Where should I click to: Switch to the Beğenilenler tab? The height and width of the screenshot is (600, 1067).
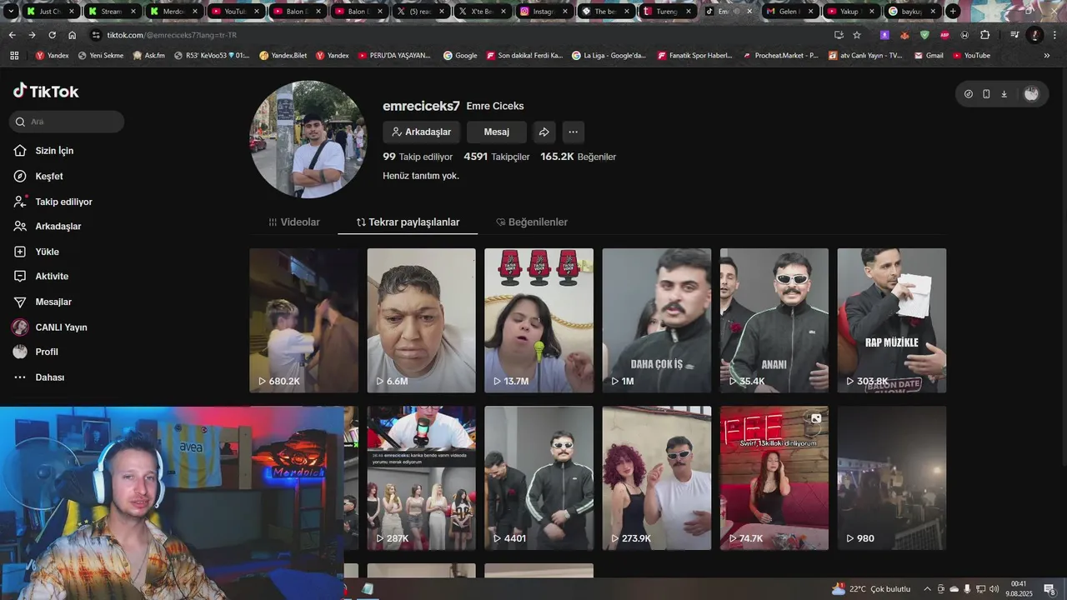click(x=532, y=222)
